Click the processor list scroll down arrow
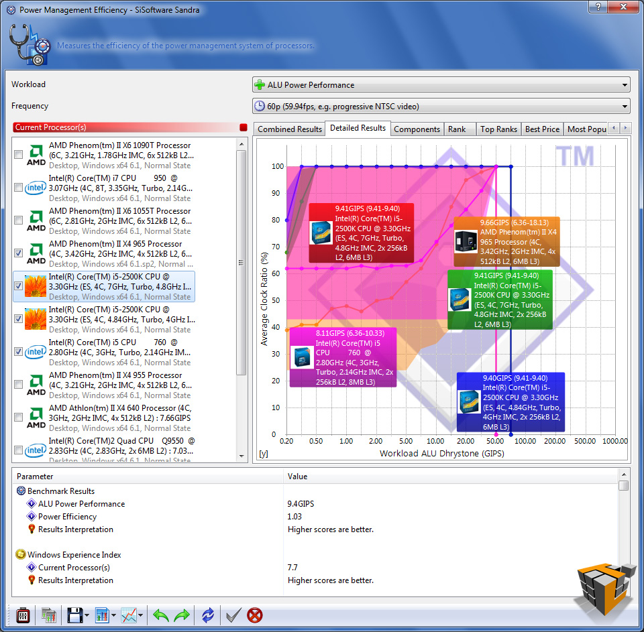The image size is (644, 632). tap(241, 456)
